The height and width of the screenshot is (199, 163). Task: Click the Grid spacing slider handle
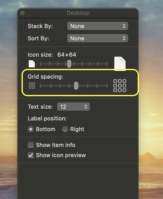[x=76, y=86]
